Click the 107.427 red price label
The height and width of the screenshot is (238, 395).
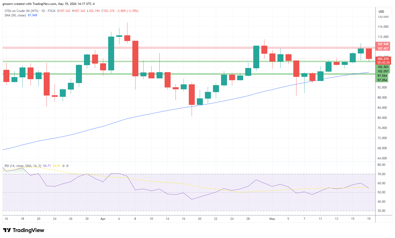pyautogui.click(x=383, y=49)
